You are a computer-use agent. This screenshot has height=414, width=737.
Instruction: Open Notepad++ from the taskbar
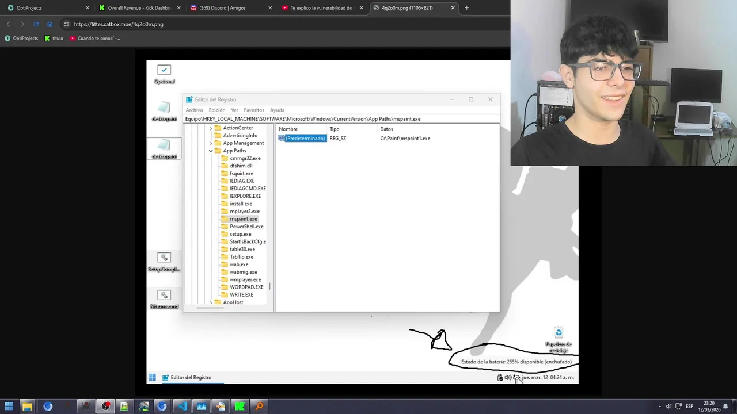point(124,407)
